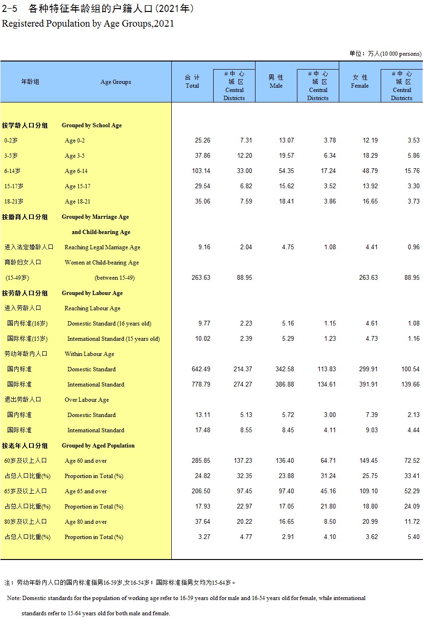Viewport: 423px width, 621px height.
Task: Click the unit label '单位: 万人(10 000 persons)'
Action: (x=385, y=54)
